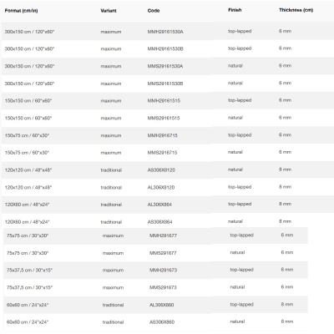This screenshot has width=334, height=334.
Task: Click the Finish column header
Action: coord(235,10)
